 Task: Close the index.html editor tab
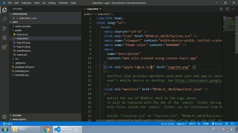click(x=100, y=9)
